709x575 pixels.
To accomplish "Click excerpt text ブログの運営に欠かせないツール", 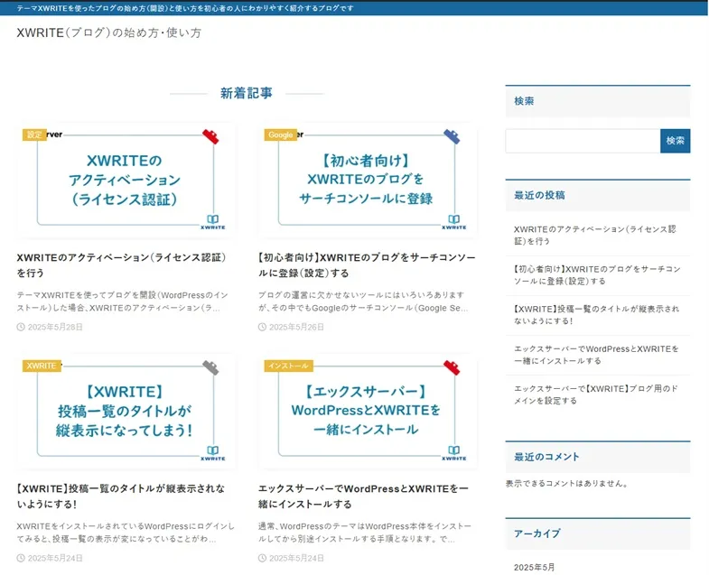I will click(363, 301).
